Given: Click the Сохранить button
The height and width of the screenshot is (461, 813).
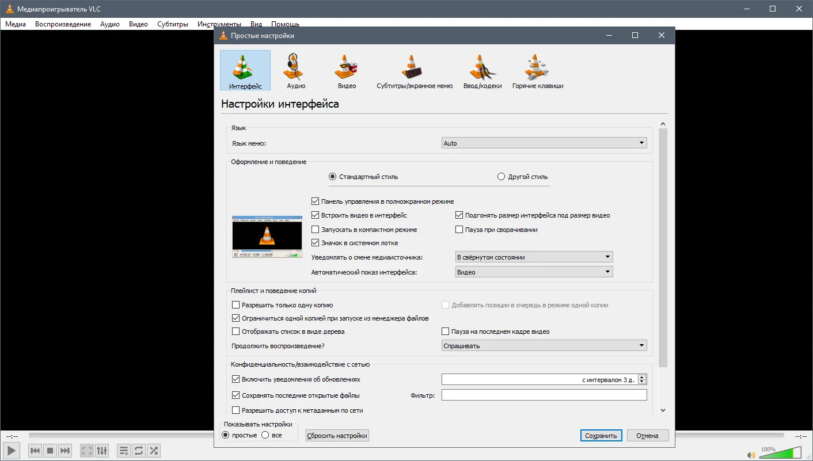Looking at the screenshot, I should point(601,436).
